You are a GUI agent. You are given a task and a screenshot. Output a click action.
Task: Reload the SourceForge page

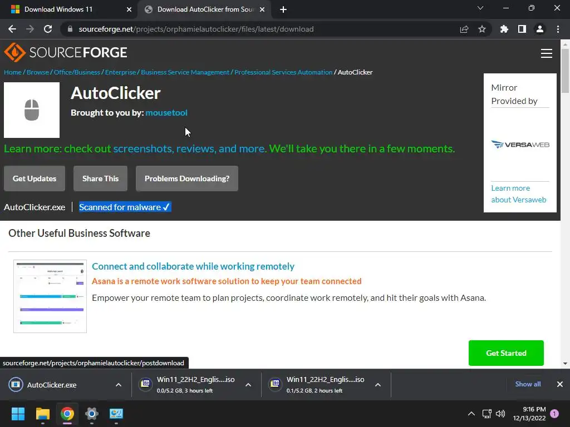48,29
